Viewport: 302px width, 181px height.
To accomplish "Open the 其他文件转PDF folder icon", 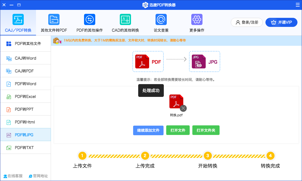I will tap(54, 19).
